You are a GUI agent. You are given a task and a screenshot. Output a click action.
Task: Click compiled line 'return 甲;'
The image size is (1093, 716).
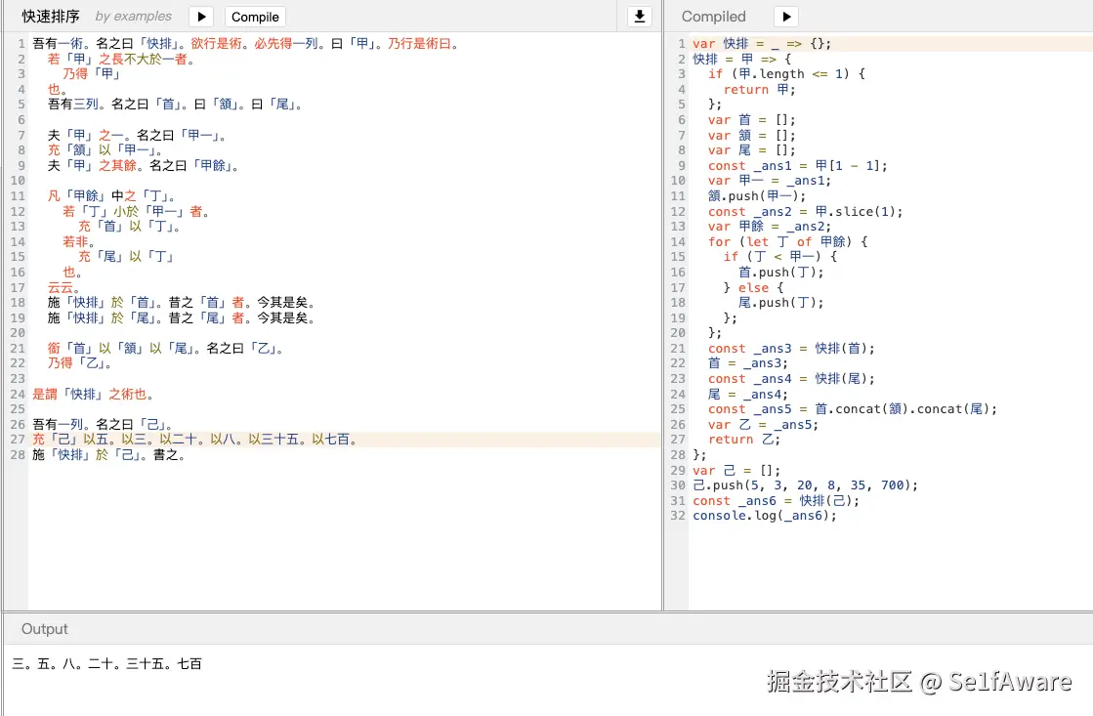click(x=759, y=89)
